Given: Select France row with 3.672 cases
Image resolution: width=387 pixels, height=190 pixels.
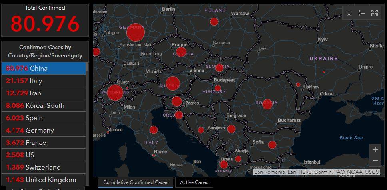Looking at the screenshot, I should click(44, 142).
